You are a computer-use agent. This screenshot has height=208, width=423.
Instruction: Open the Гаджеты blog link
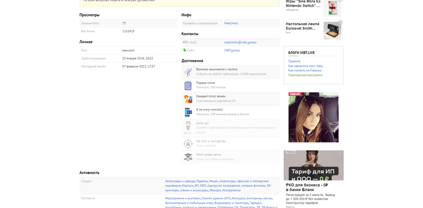[202, 181]
